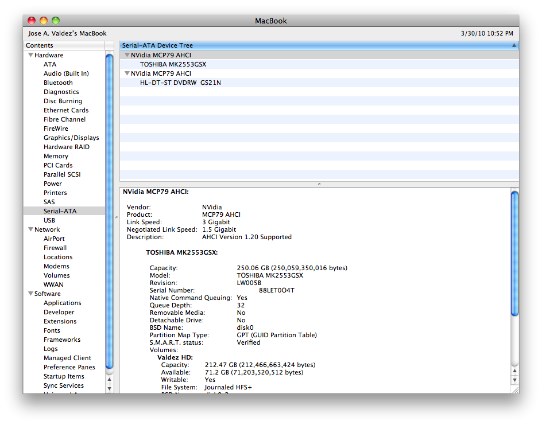Select PCI Cards entry
The width and height of the screenshot is (542, 425).
coord(58,165)
